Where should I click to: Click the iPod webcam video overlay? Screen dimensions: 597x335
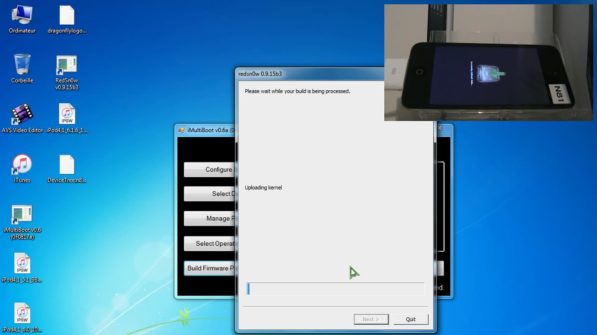(x=488, y=63)
